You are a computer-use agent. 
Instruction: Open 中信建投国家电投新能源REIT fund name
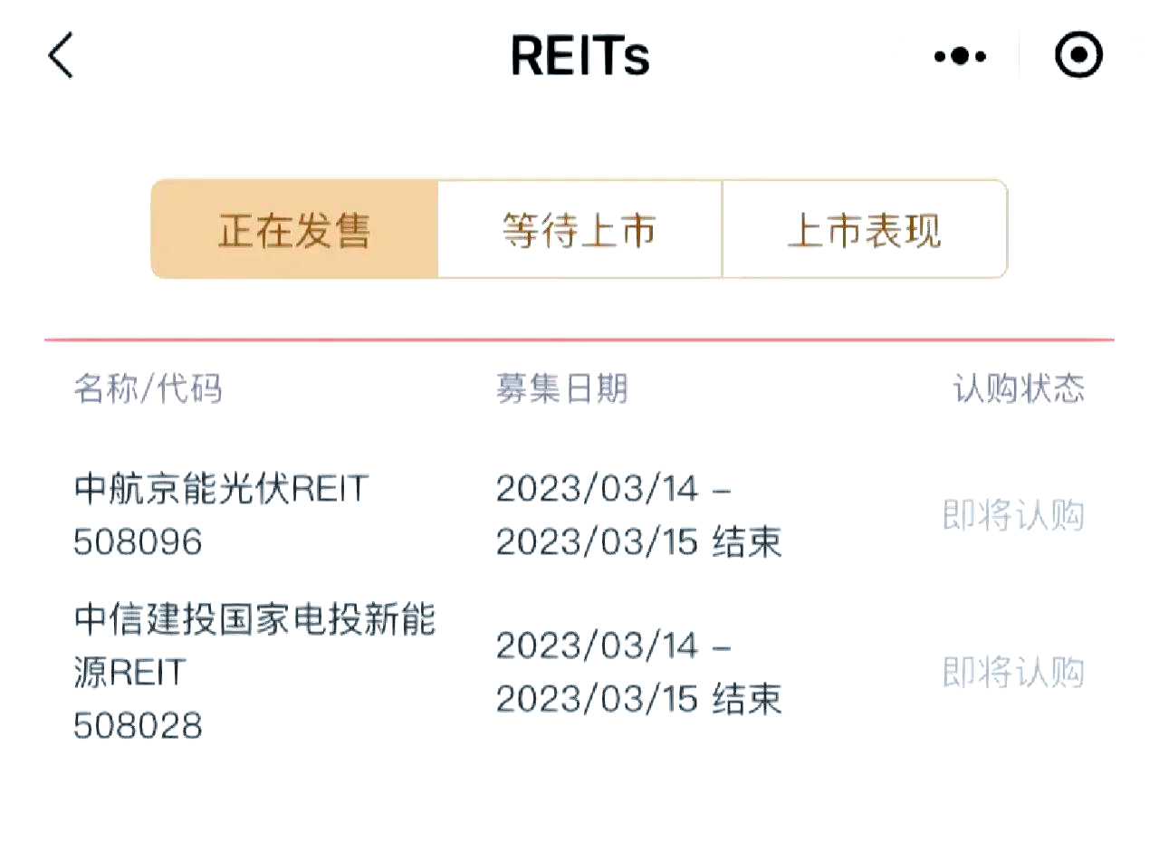(254, 621)
